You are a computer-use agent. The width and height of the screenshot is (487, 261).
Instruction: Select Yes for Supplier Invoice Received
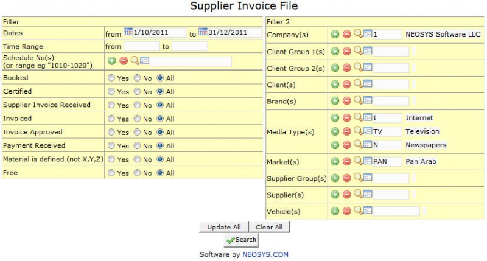(111, 105)
